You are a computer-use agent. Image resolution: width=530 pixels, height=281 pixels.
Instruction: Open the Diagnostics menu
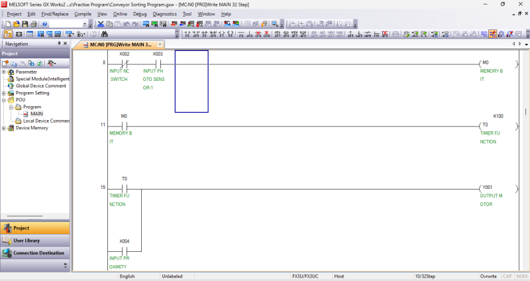(165, 13)
